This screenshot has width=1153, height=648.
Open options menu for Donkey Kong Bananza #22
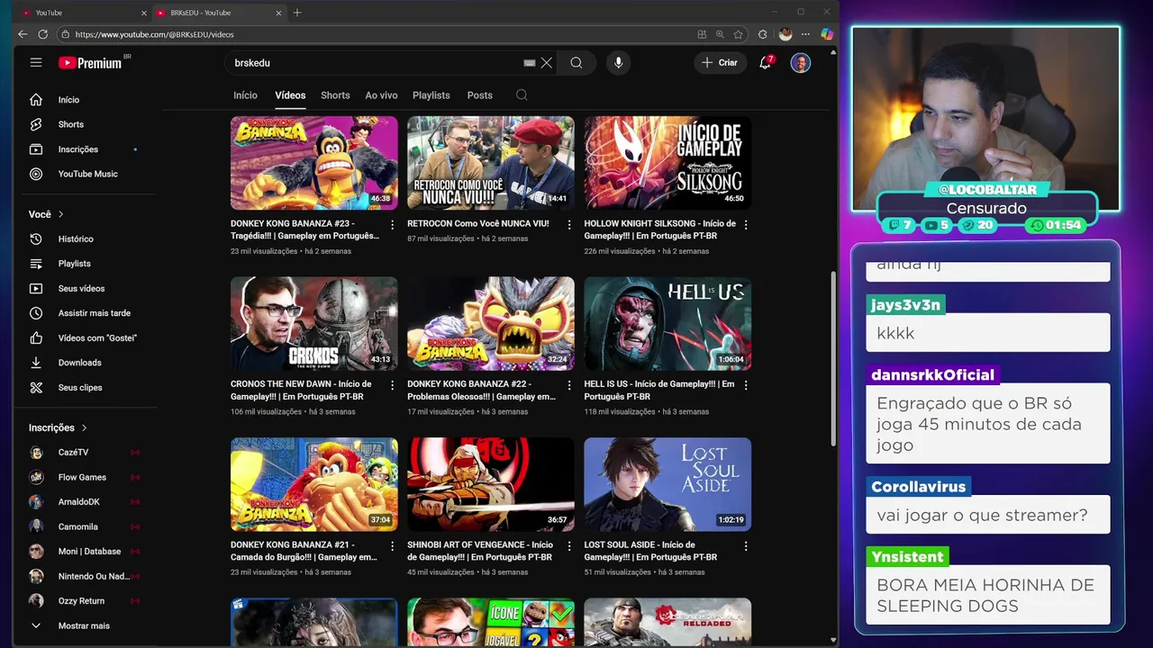568,385
